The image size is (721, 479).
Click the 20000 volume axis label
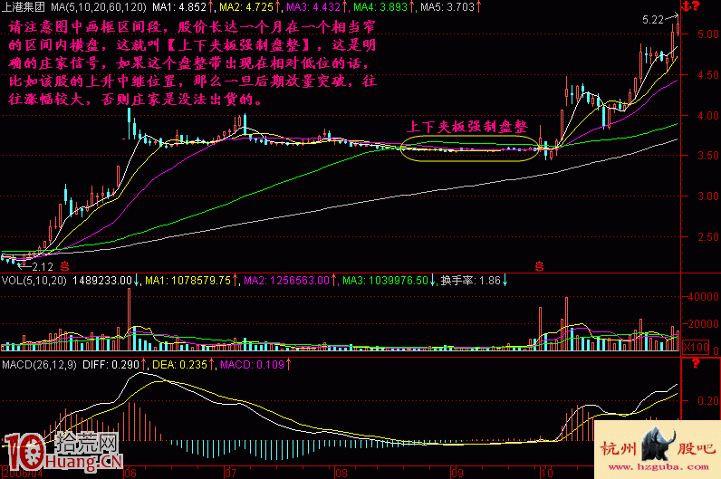pyautogui.click(x=703, y=323)
